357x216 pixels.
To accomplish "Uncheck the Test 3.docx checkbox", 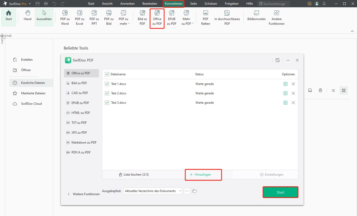I will click(x=107, y=103).
